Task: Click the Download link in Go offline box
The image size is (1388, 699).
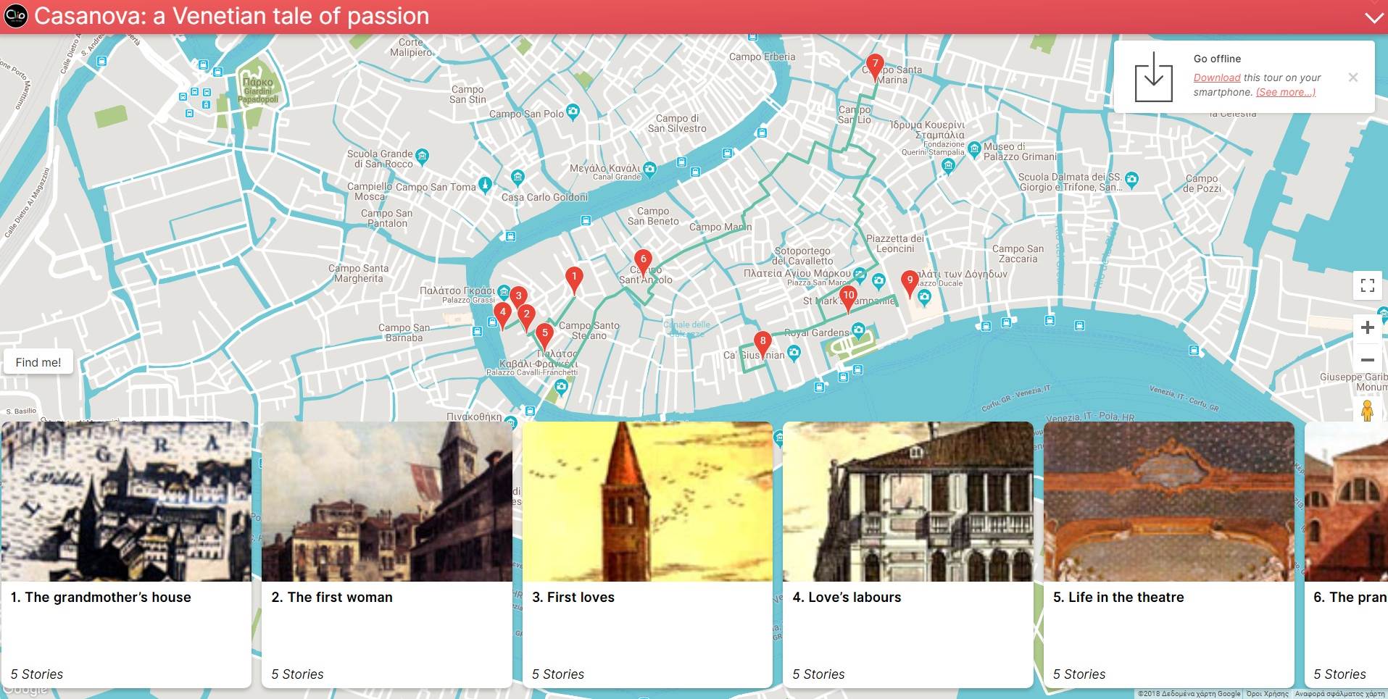Action: 1217,78
